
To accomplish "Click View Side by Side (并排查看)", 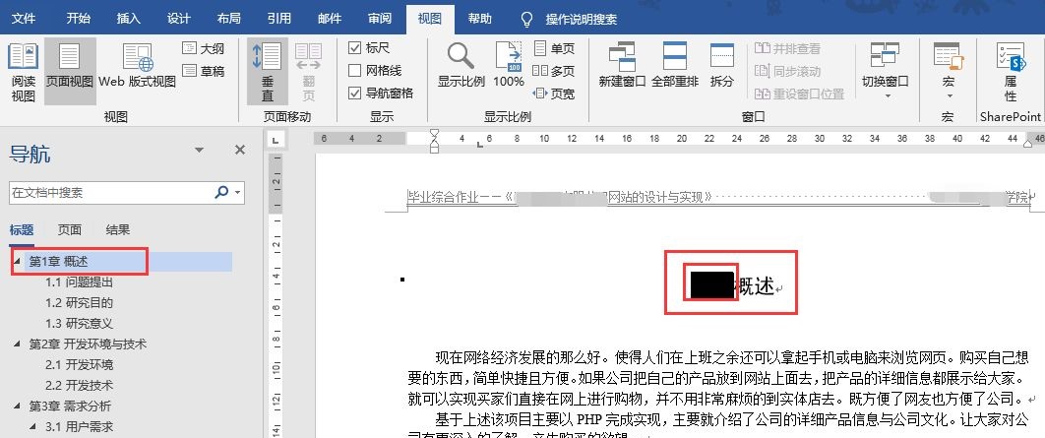I will (788, 48).
